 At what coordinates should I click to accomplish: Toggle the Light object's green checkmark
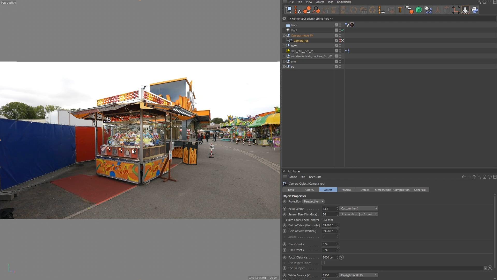[342, 30]
